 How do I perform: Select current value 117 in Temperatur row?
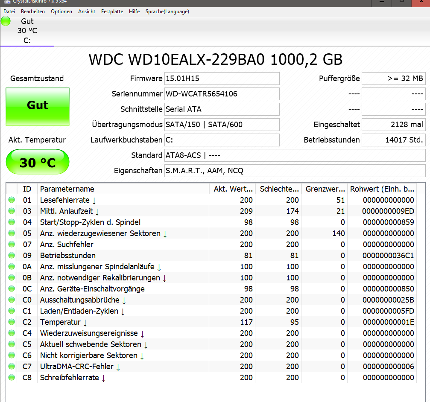tap(246, 322)
